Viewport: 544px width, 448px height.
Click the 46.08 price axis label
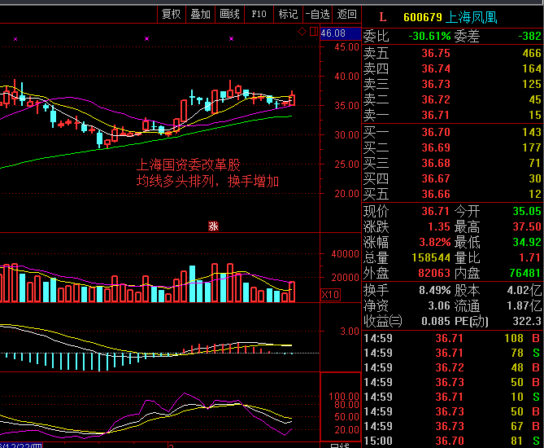click(x=340, y=33)
